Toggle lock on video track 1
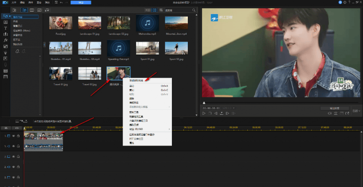363x187 pixels. tap(19, 136)
